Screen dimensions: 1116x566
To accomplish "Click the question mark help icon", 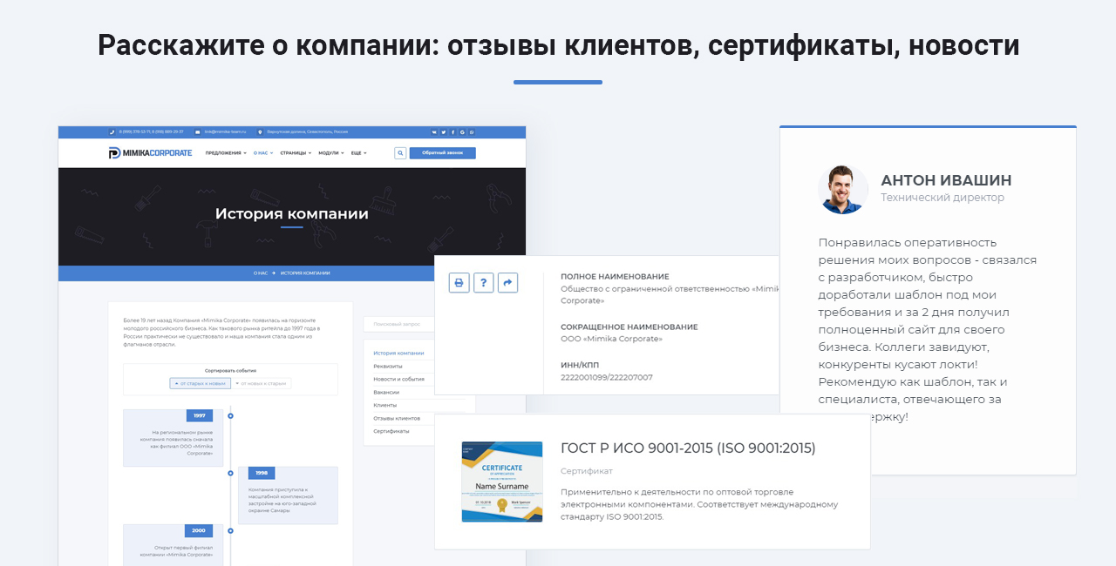I will point(484,283).
